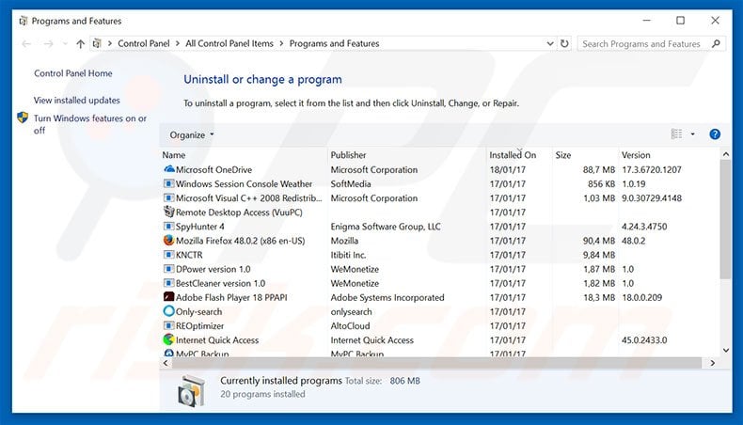Click the Control Panel breadcrumb

click(144, 43)
